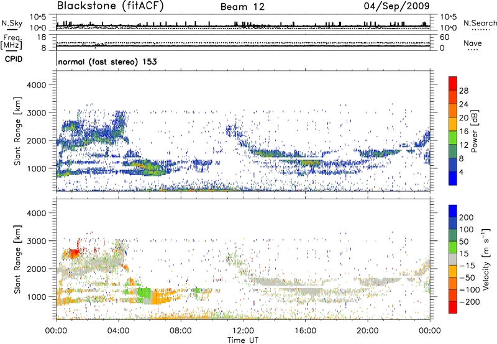497x344 pixels.
Task: Click the 'Power [dB]' colorbar title
Action: point(474,131)
